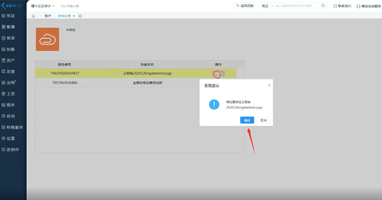
Task: Open the 设置 sidebar menu
Action: point(8,139)
